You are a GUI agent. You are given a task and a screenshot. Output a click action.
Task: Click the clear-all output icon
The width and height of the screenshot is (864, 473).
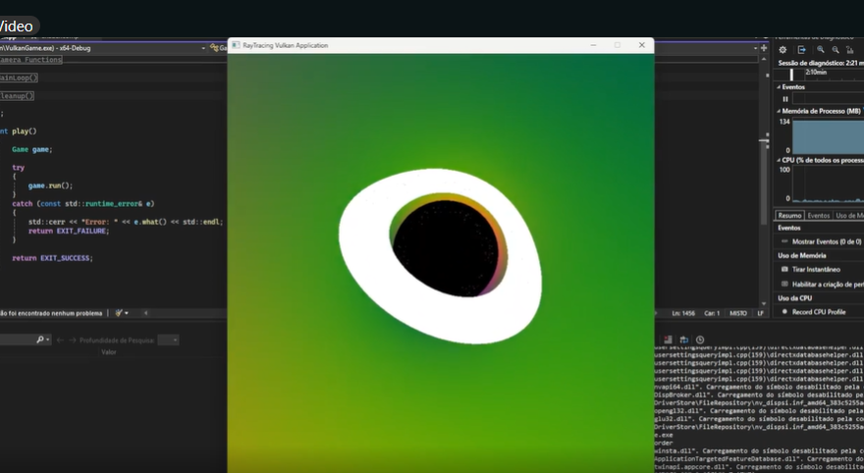[668, 340]
